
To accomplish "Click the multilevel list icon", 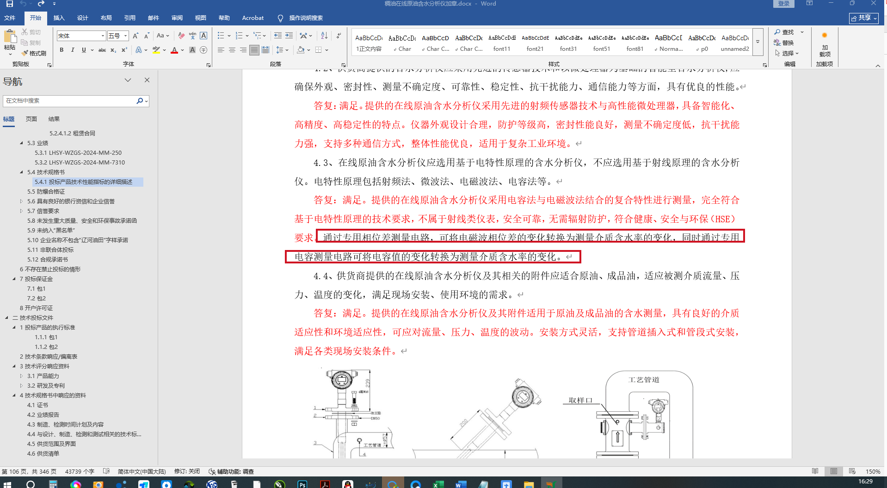I will 258,36.
